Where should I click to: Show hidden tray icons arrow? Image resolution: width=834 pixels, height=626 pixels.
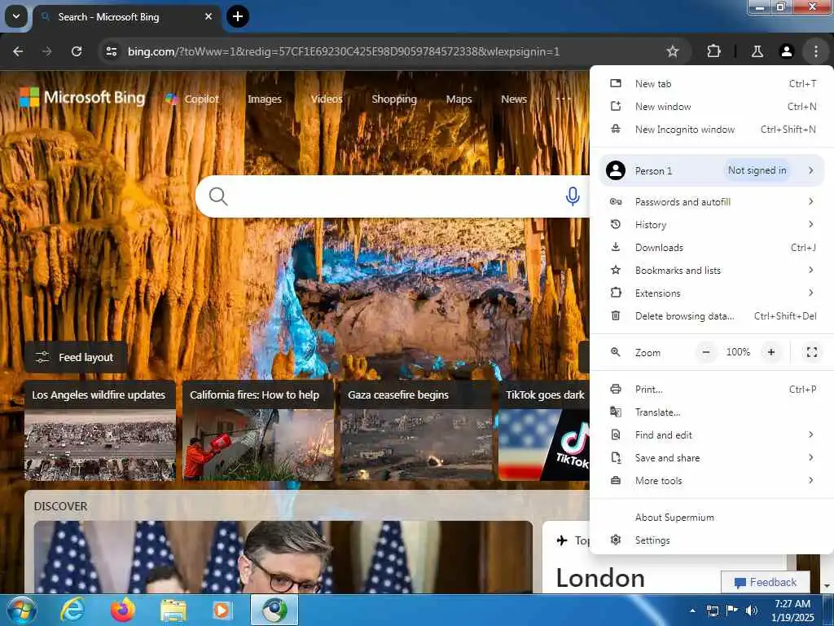pos(692,611)
